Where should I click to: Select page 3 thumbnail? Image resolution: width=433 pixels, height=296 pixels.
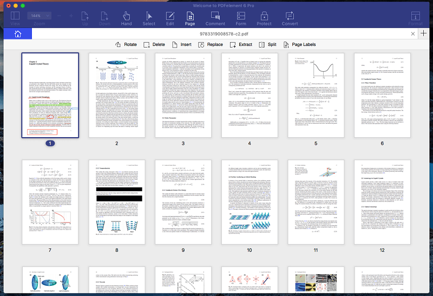point(183,95)
